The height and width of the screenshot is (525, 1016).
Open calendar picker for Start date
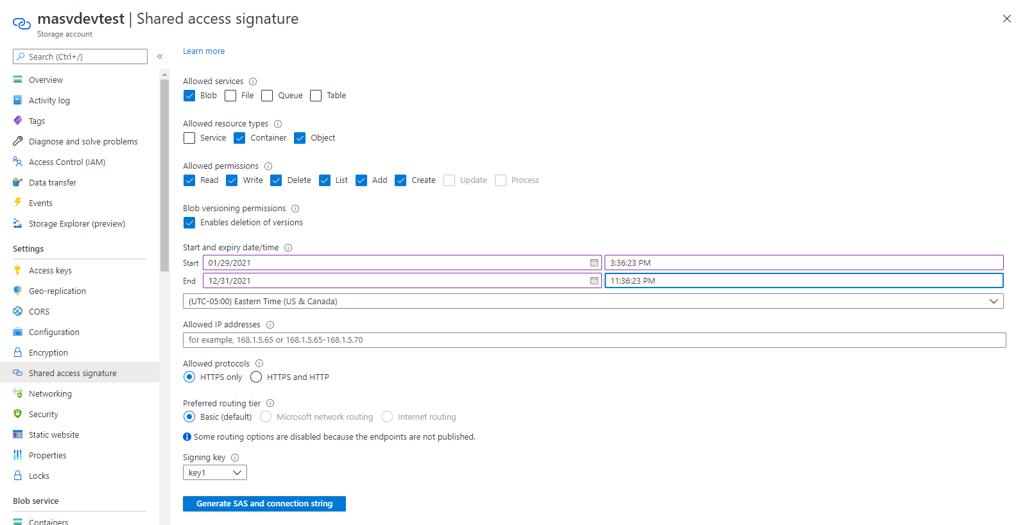pos(594,262)
